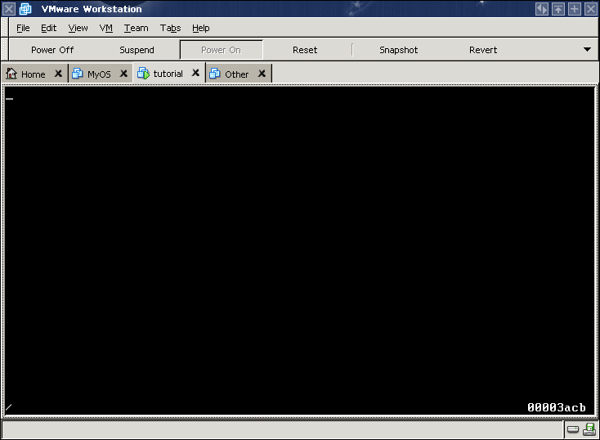
Task: Revert to the last snapshot
Action: (483, 50)
